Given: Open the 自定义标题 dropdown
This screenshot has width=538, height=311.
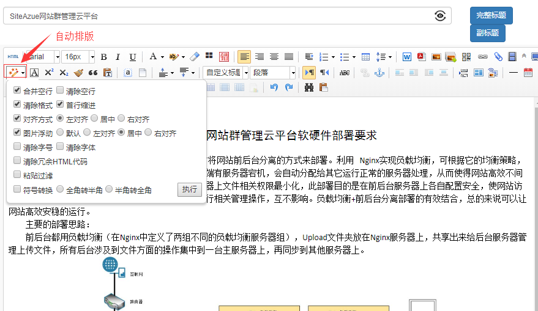Looking at the screenshot, I should point(245,73).
